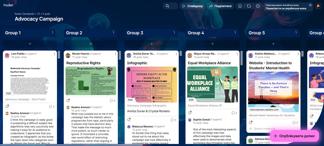This screenshot has height=146, width=324.
Task: Click Annita Duran & Crystal Romero caption
Action: 148,111
